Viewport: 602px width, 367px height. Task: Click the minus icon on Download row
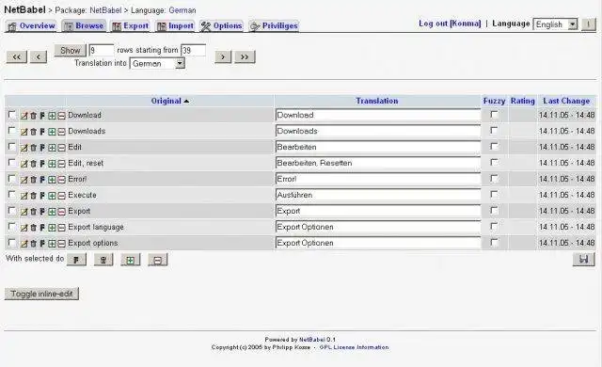(61, 116)
